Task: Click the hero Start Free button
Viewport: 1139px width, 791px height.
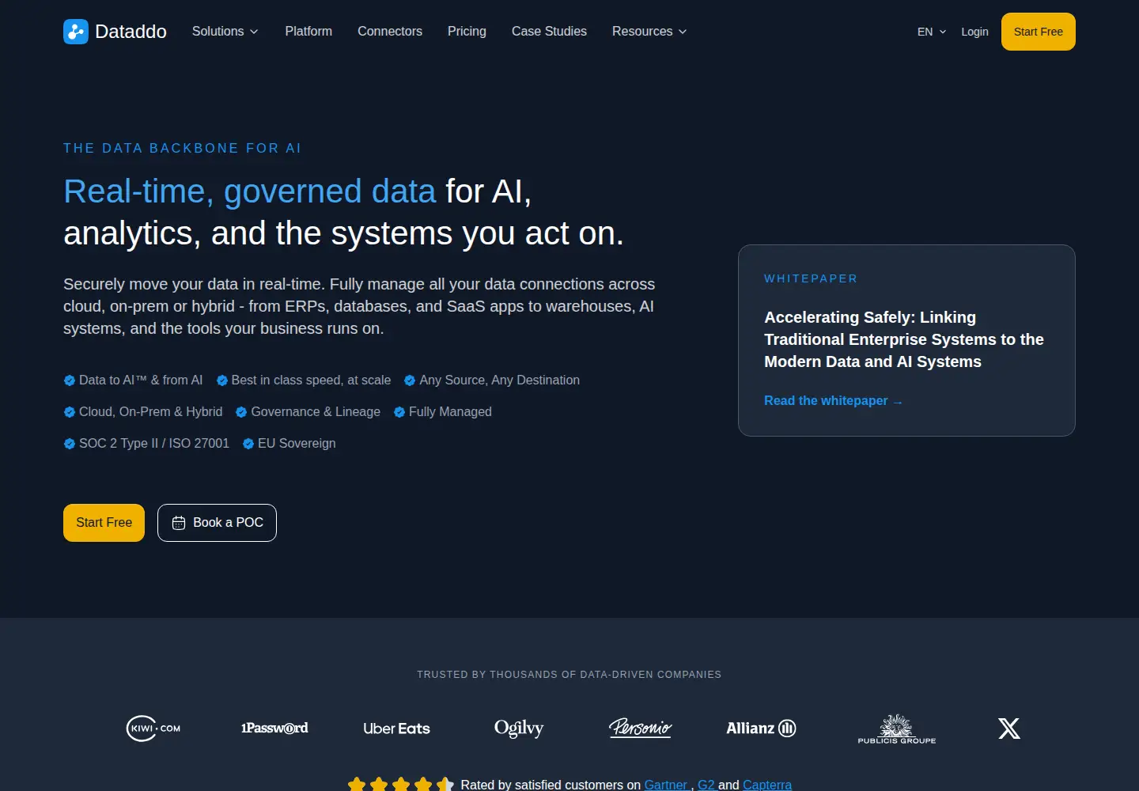Action: tap(104, 523)
